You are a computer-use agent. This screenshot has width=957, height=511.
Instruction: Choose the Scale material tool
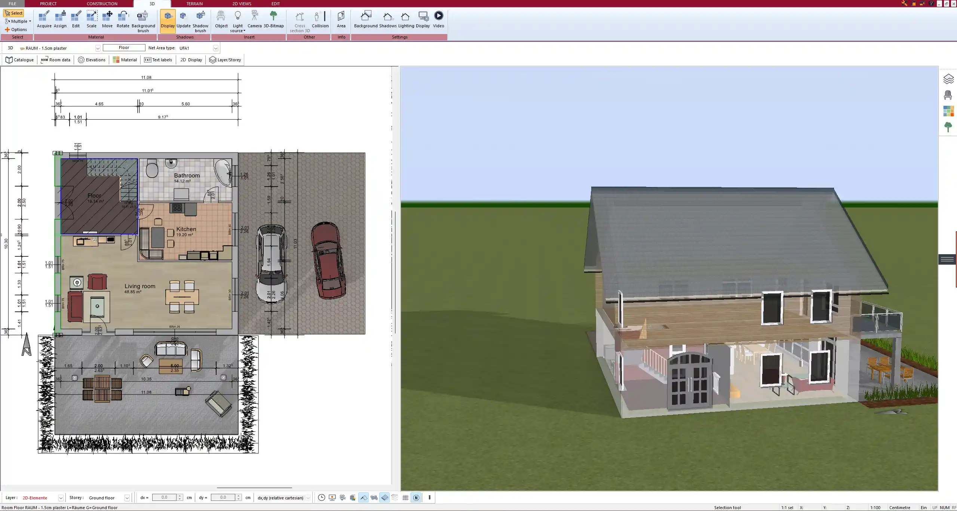[92, 19]
